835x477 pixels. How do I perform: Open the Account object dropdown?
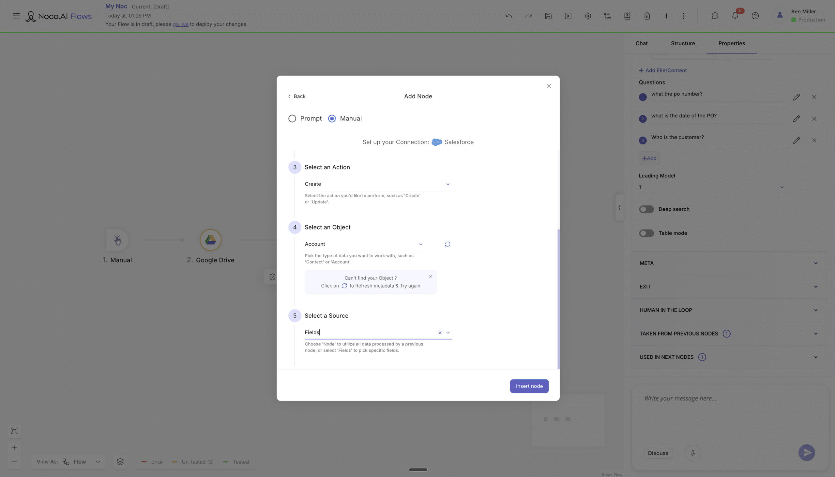[x=364, y=244]
